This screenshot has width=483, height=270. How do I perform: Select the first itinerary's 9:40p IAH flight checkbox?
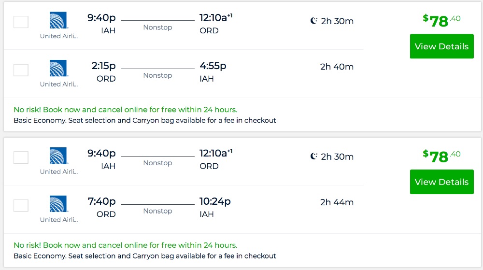21,22
